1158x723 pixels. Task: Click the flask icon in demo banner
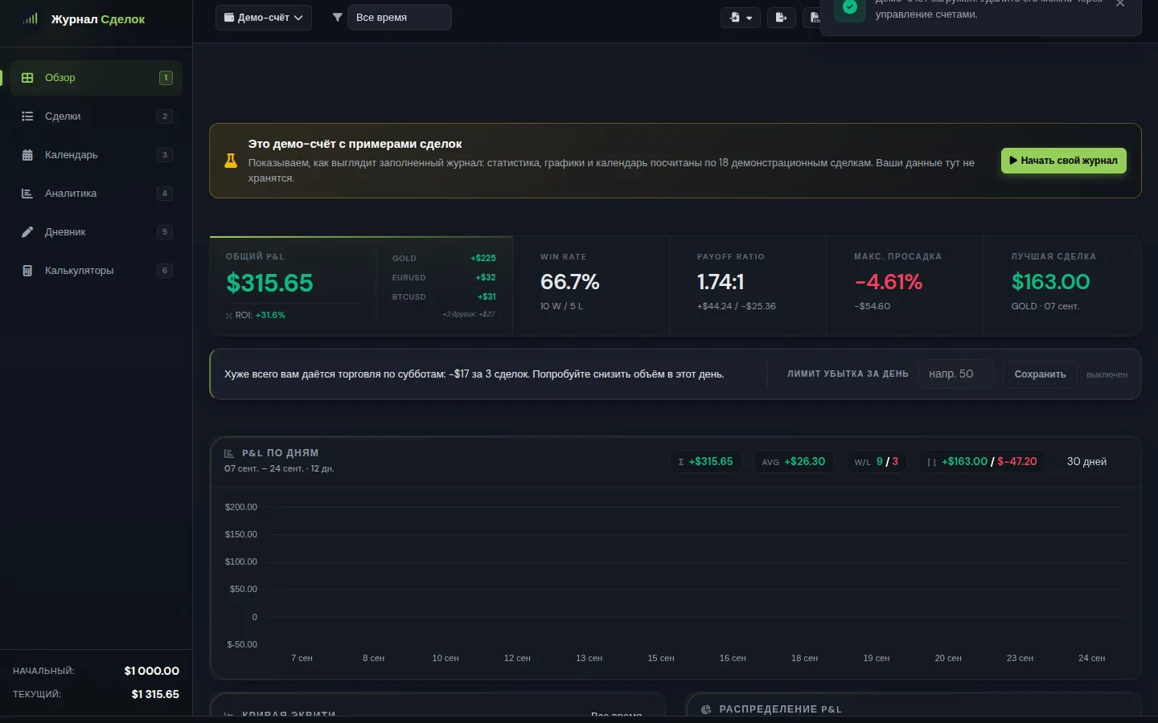coord(231,161)
